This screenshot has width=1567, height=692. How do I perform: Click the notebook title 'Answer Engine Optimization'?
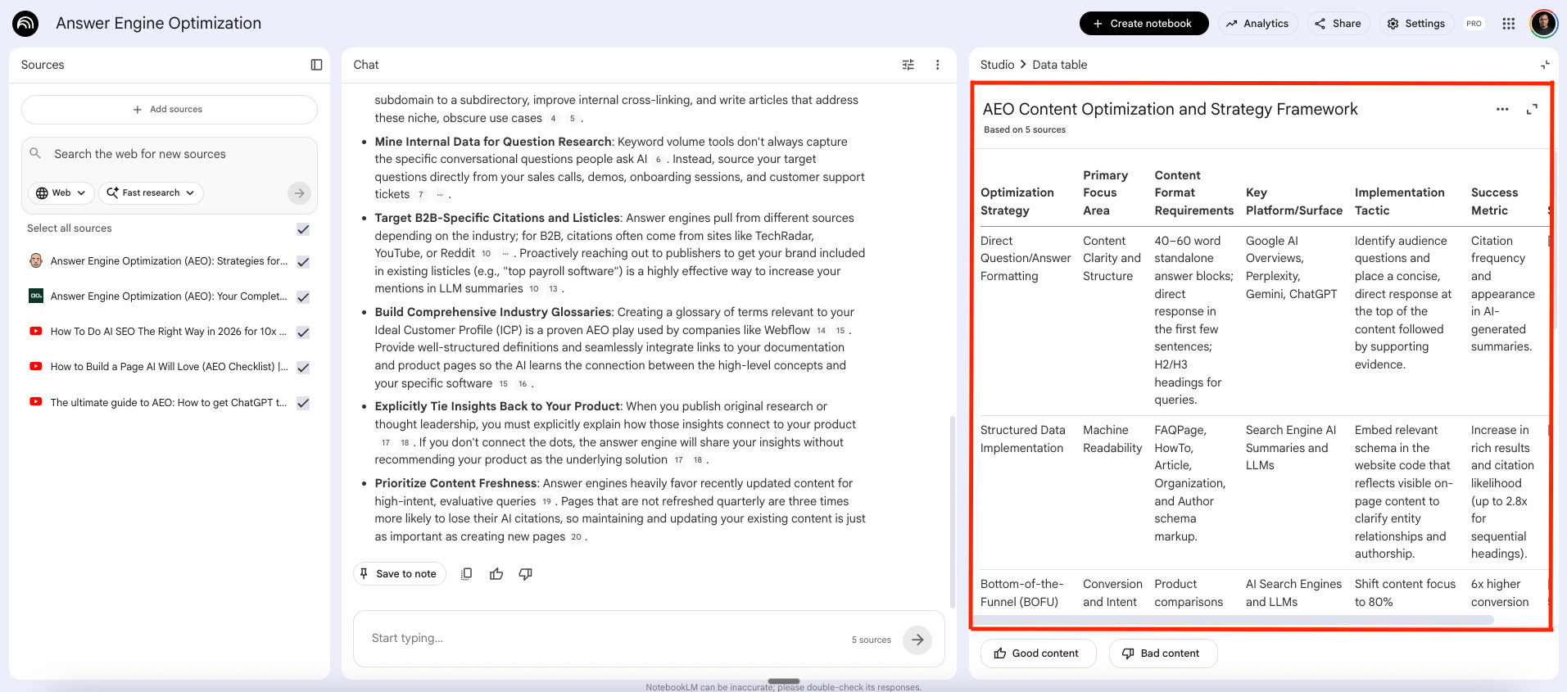(x=159, y=24)
